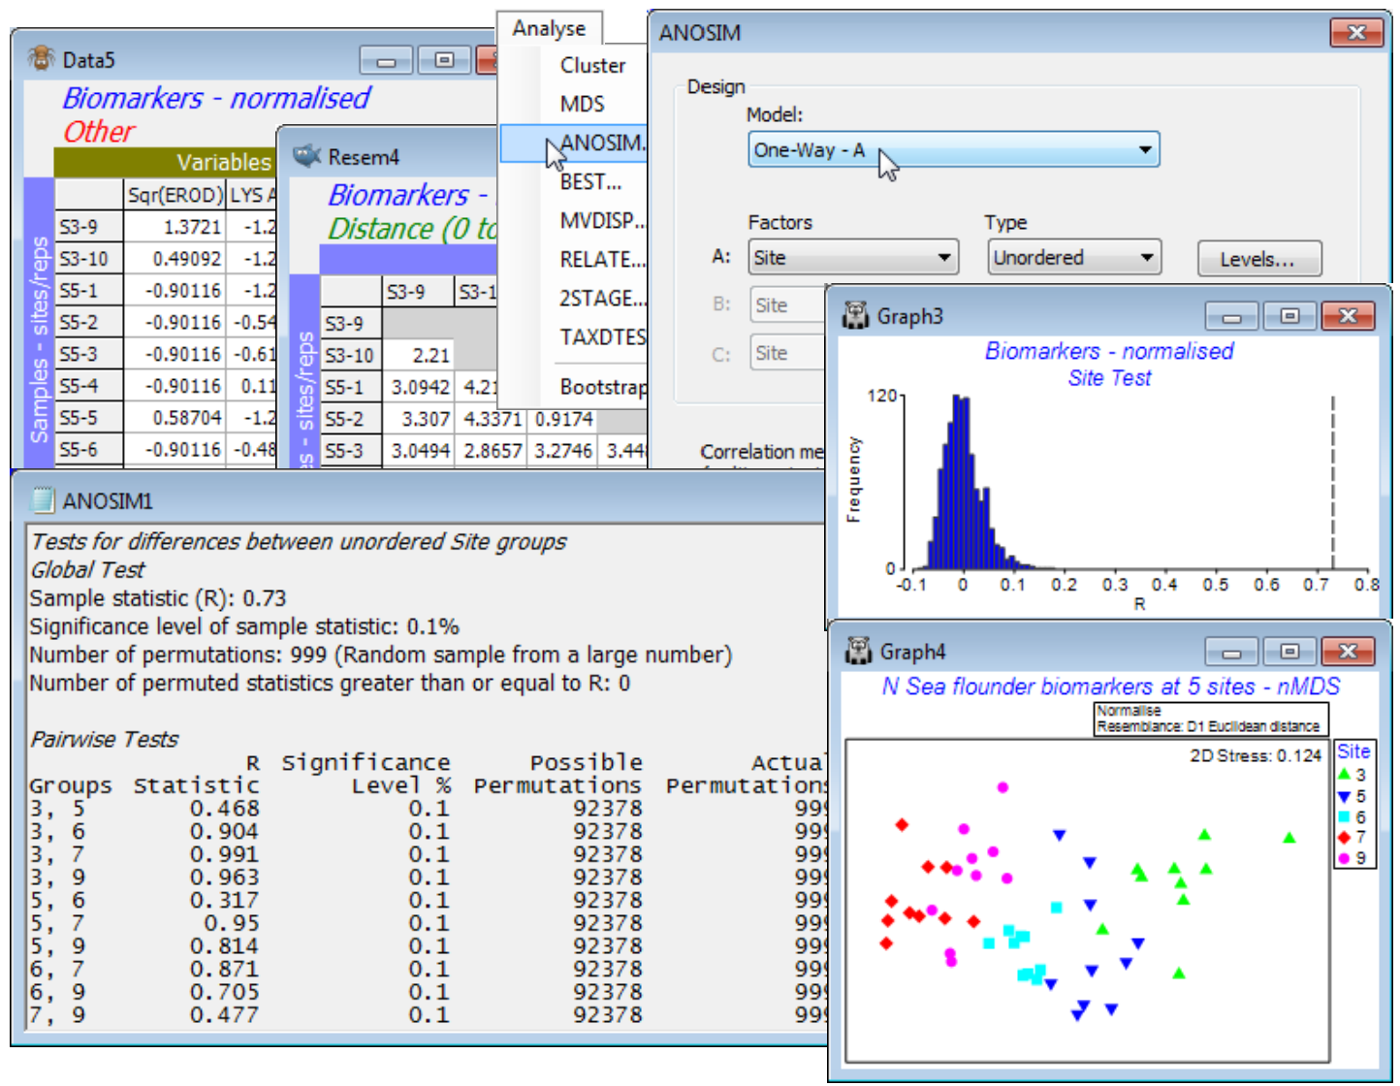Choose MDS from Analyse menu
The image size is (1400, 1086).
582,104
